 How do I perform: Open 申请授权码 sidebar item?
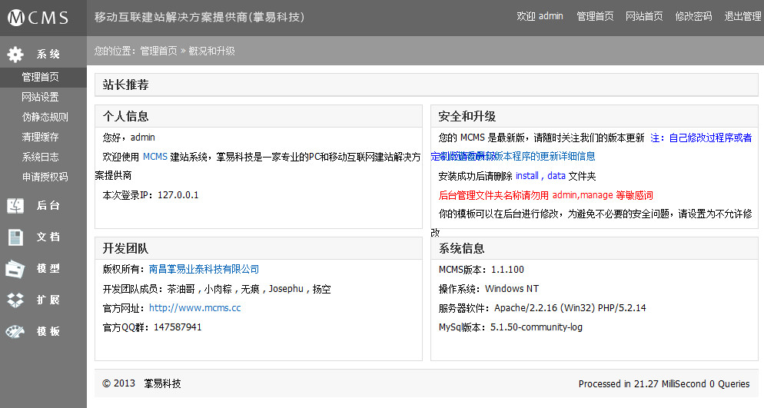(45, 177)
